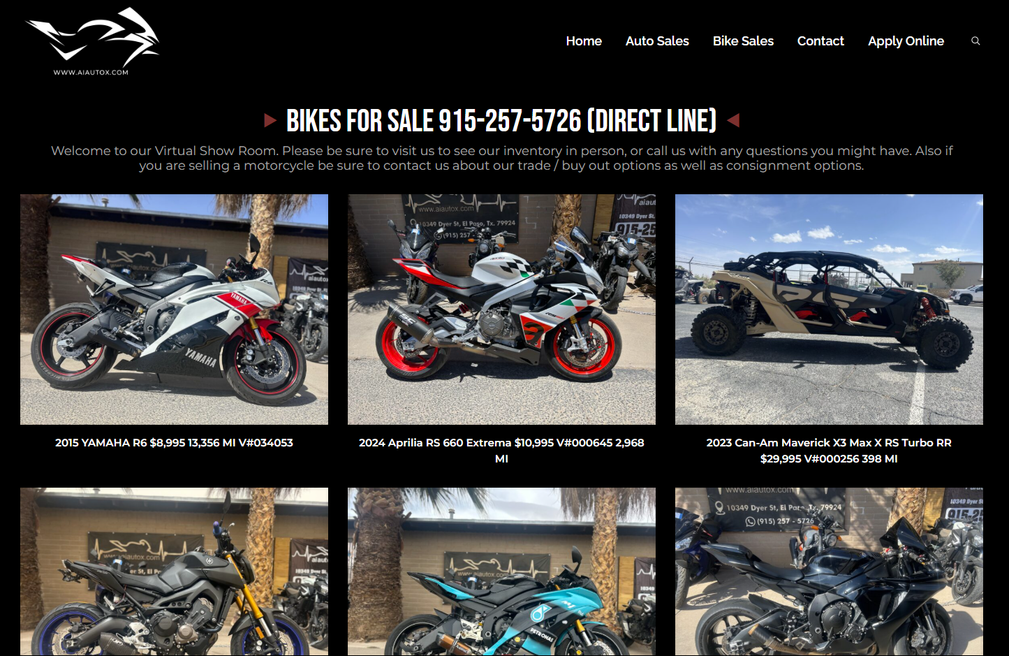
Task: Open the gray Yamaha naked bike thumbnail
Action: (174, 571)
